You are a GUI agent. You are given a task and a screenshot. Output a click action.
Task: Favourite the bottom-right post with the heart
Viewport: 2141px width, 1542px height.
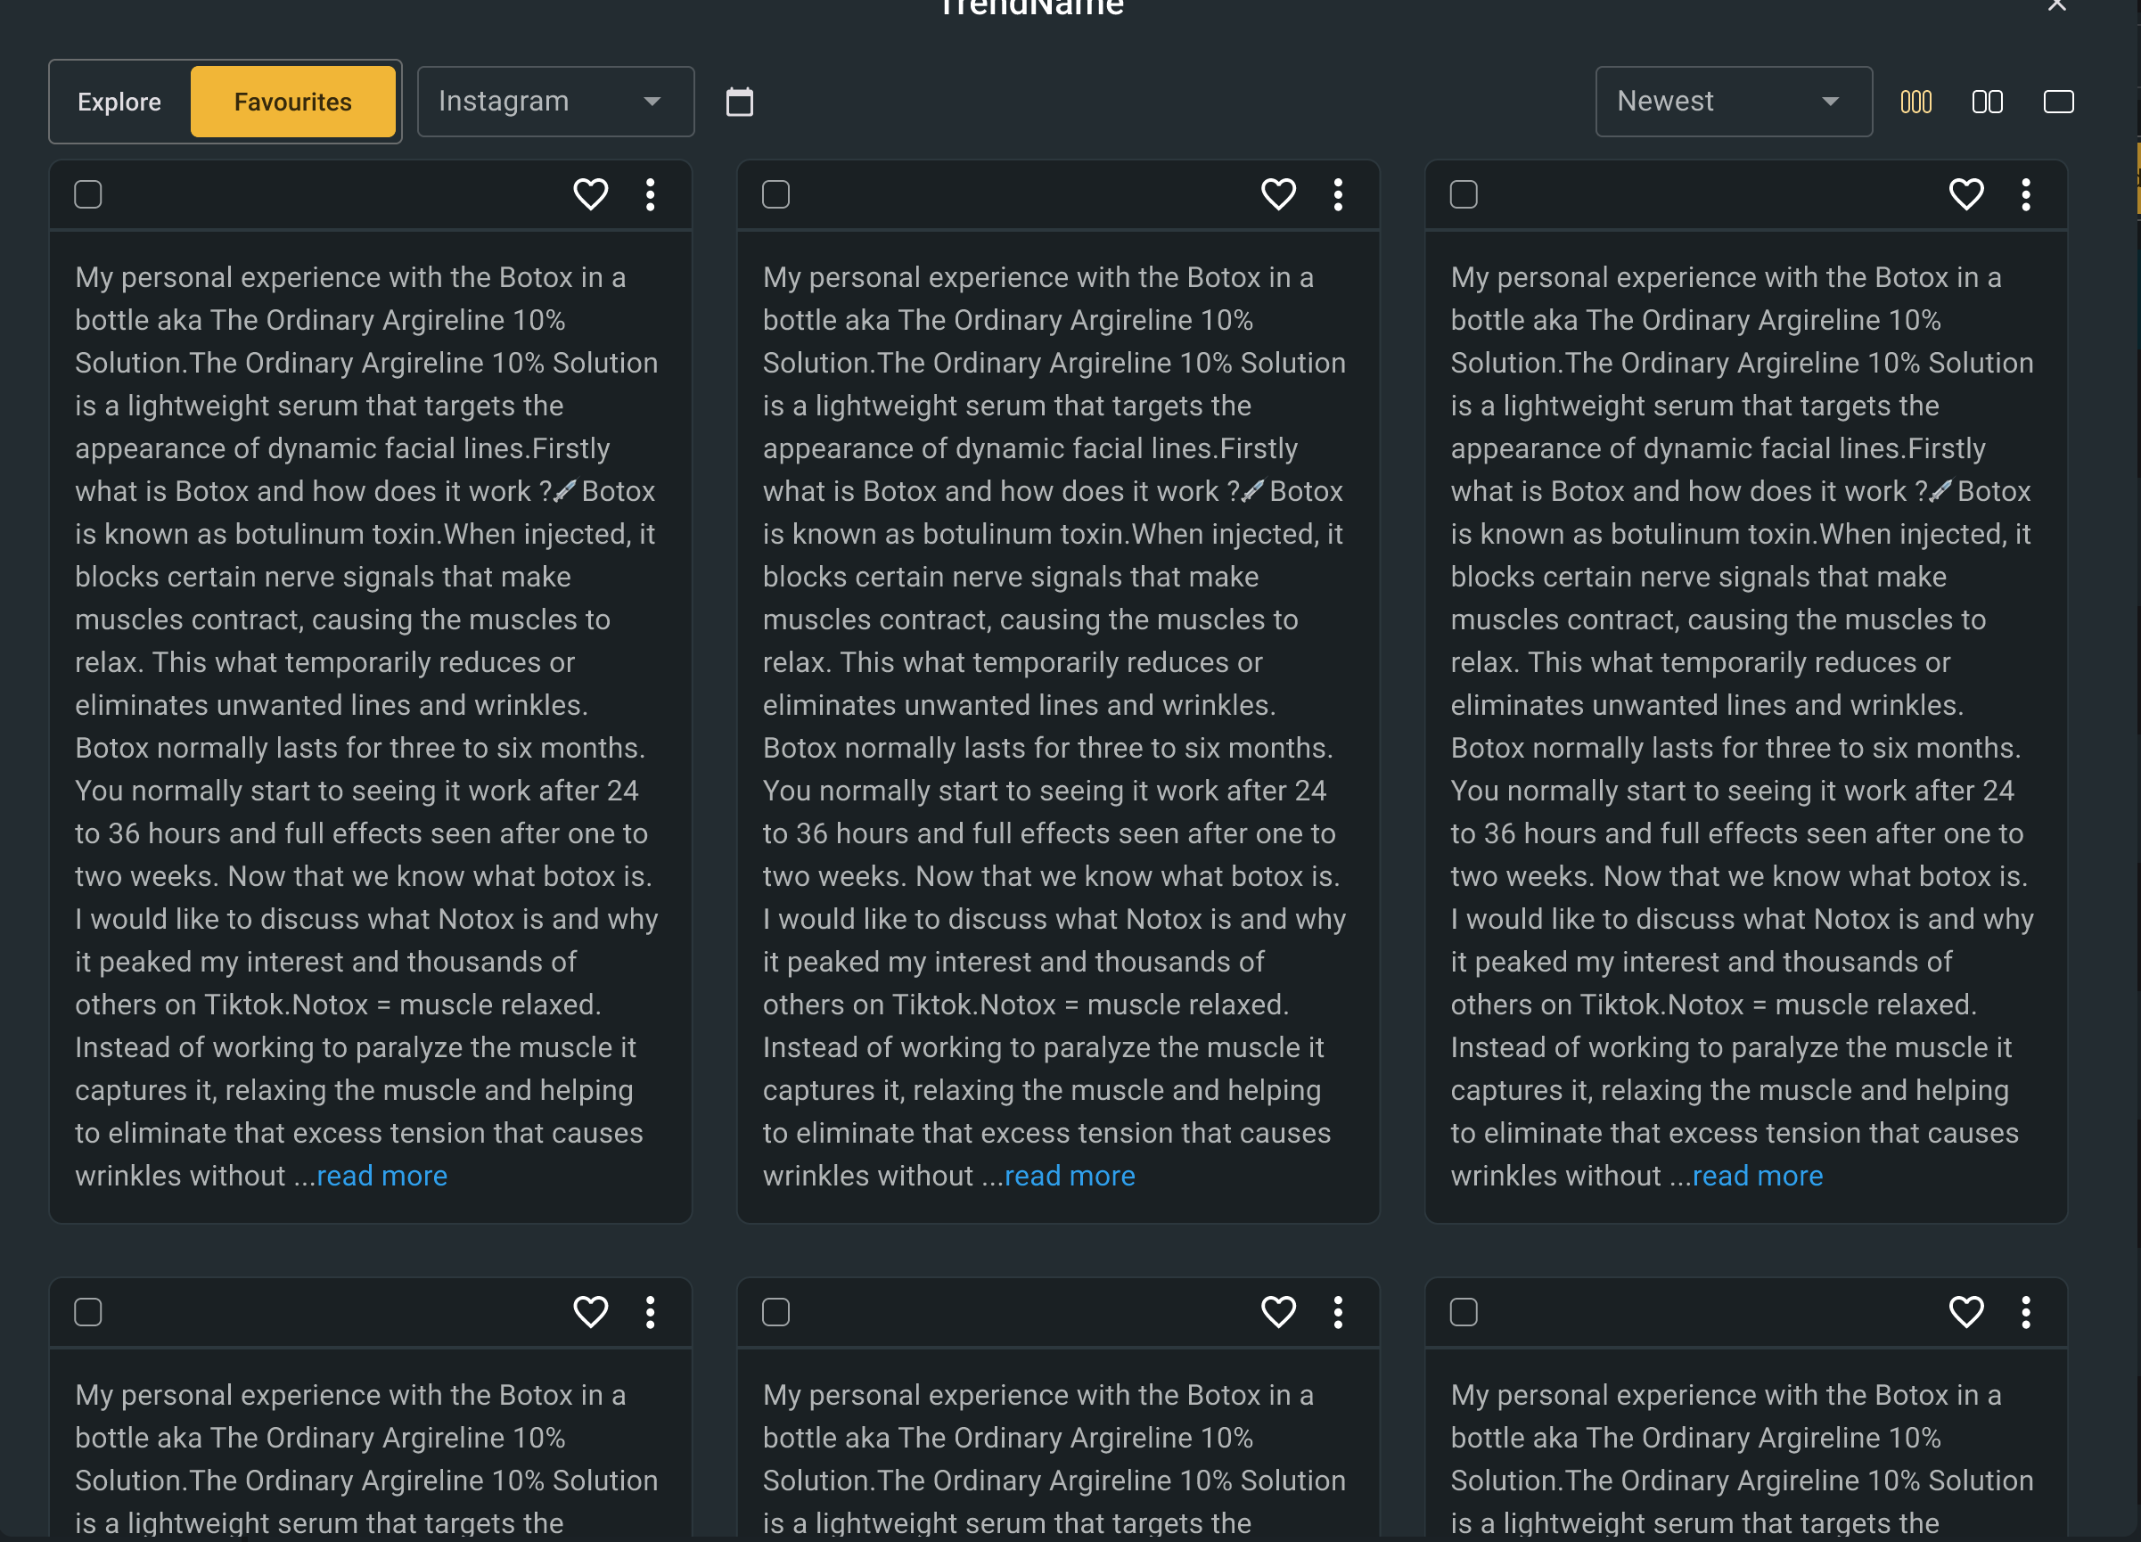[1966, 1312]
